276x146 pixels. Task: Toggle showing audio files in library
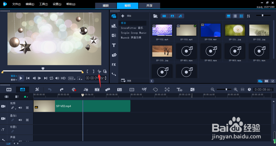(180, 16)
